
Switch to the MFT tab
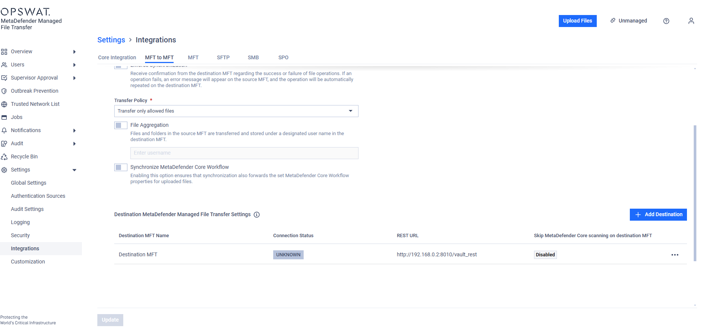point(193,57)
